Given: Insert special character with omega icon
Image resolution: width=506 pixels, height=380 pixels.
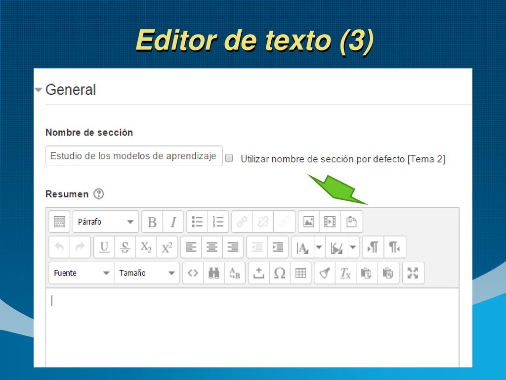Looking at the screenshot, I should pyautogui.click(x=280, y=273).
